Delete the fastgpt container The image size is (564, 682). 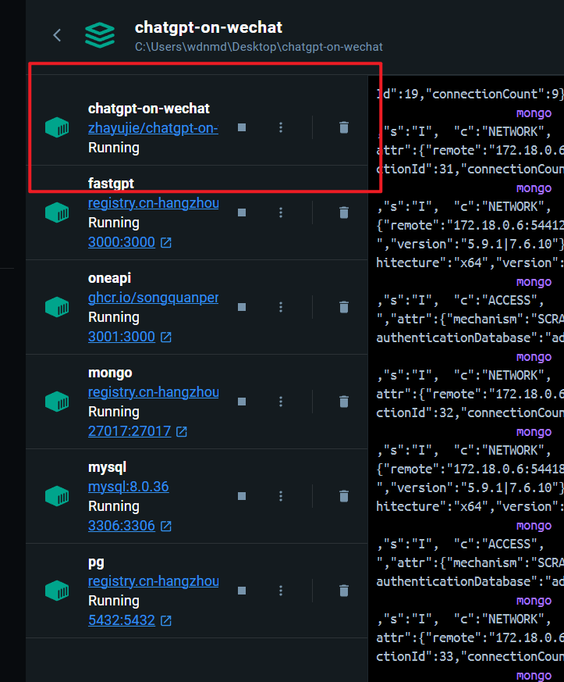[344, 212]
